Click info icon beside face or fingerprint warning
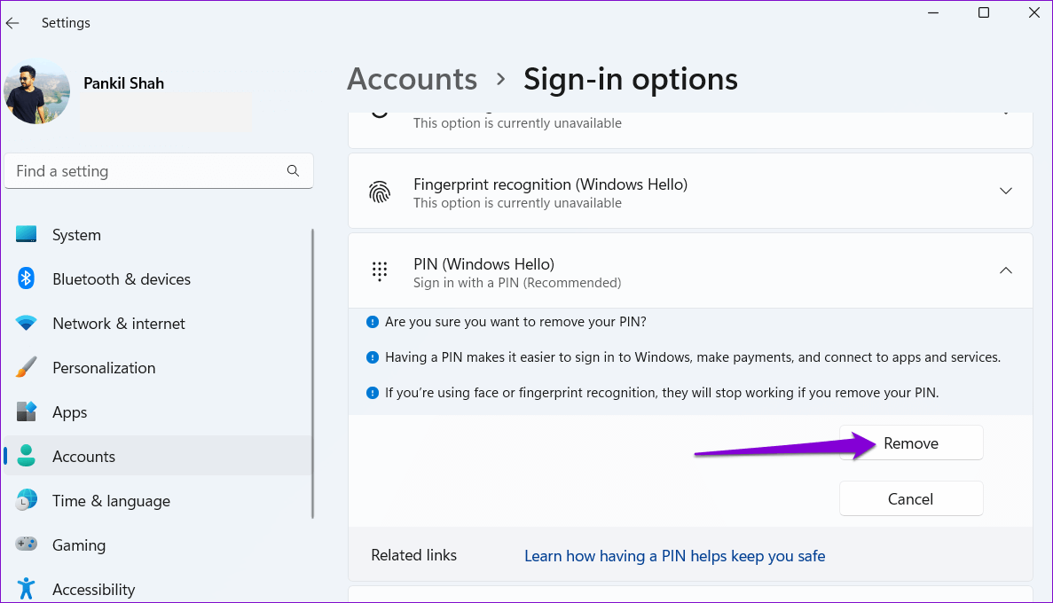Image resolution: width=1053 pixels, height=603 pixels. point(372,393)
